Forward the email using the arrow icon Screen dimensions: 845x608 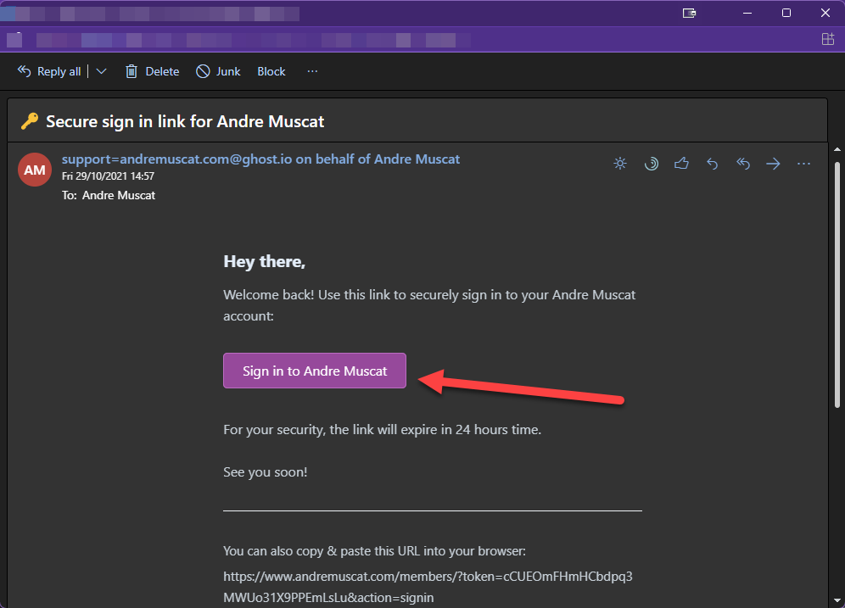tap(773, 163)
